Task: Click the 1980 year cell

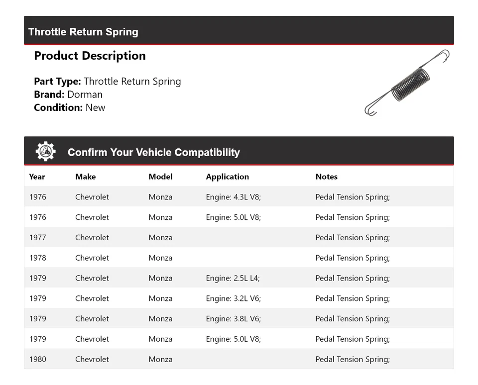Action: (37, 359)
